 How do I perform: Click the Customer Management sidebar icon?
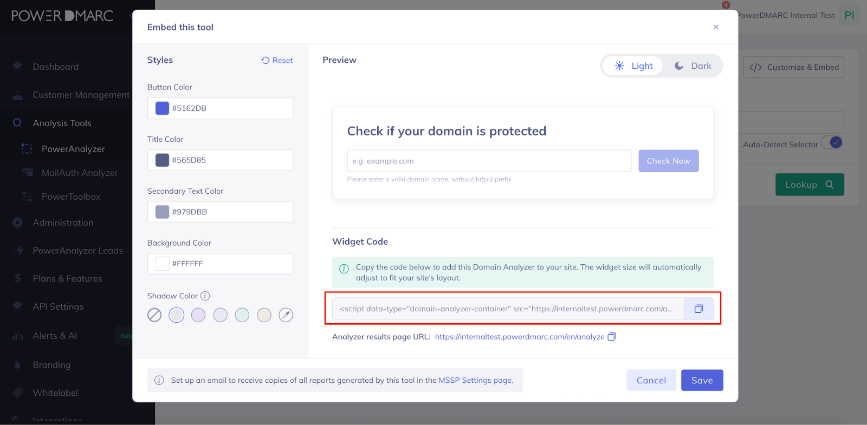(18, 95)
